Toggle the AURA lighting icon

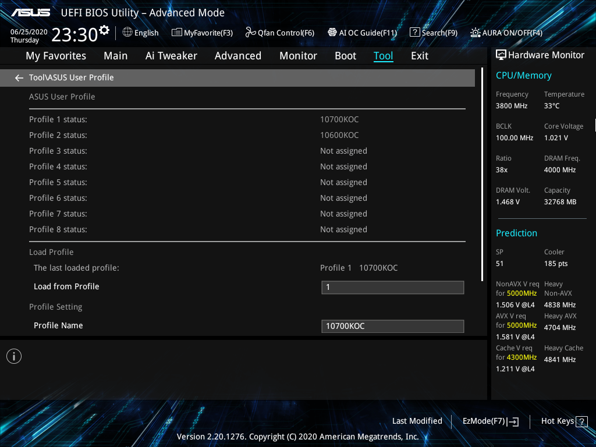(x=476, y=33)
